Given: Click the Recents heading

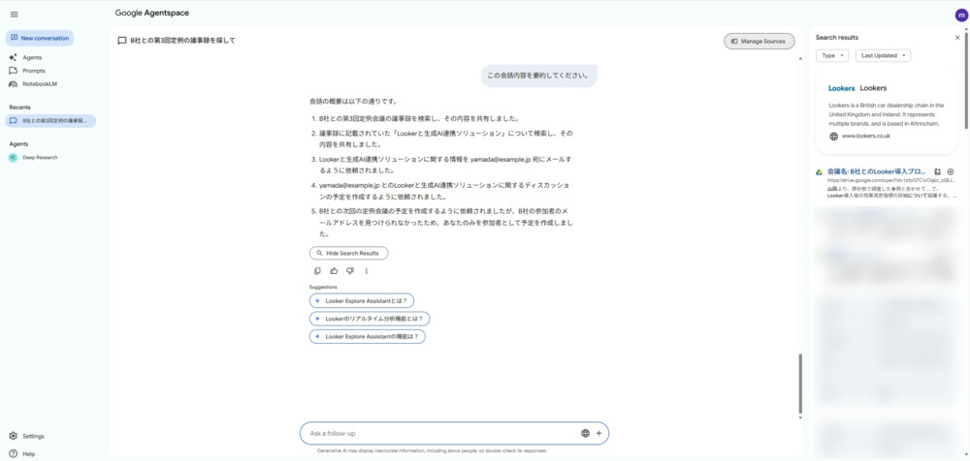Looking at the screenshot, I should (x=19, y=108).
